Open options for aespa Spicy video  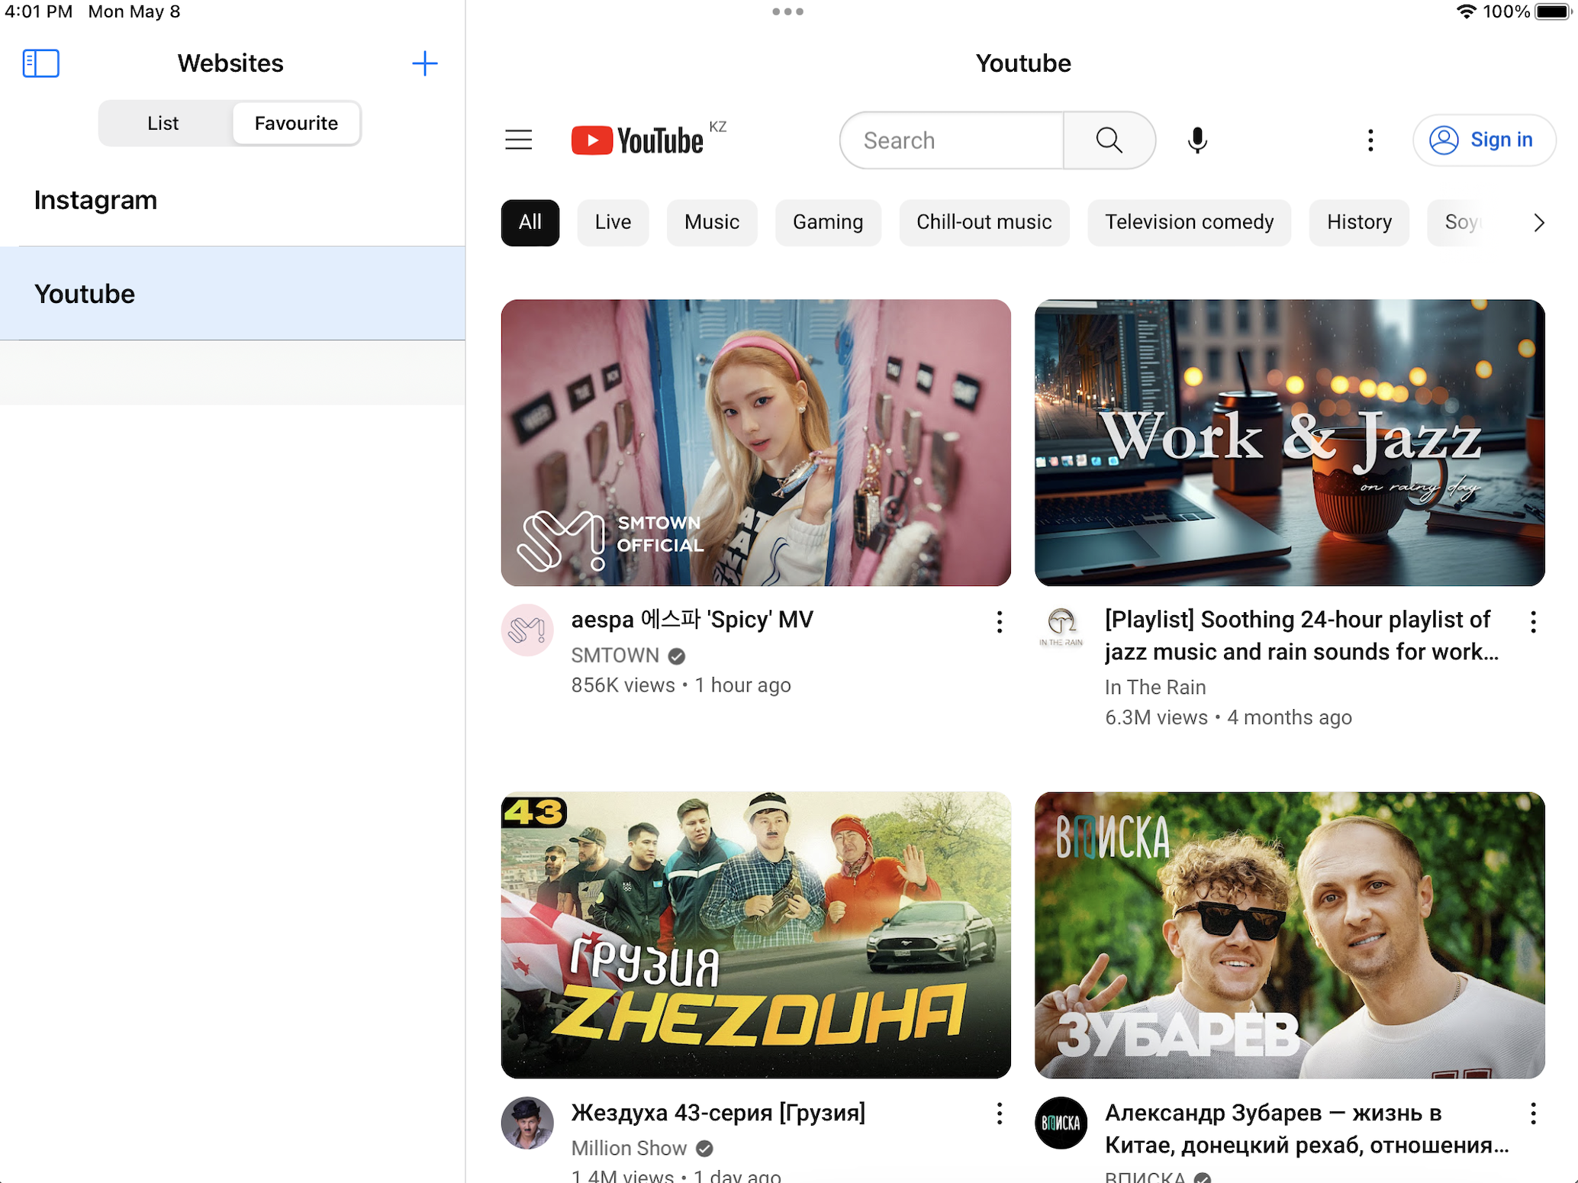click(999, 622)
